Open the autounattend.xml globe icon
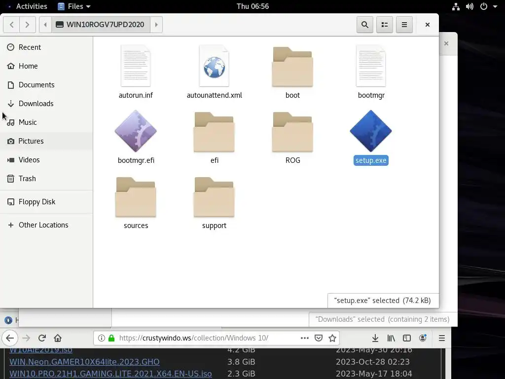 tap(214, 66)
